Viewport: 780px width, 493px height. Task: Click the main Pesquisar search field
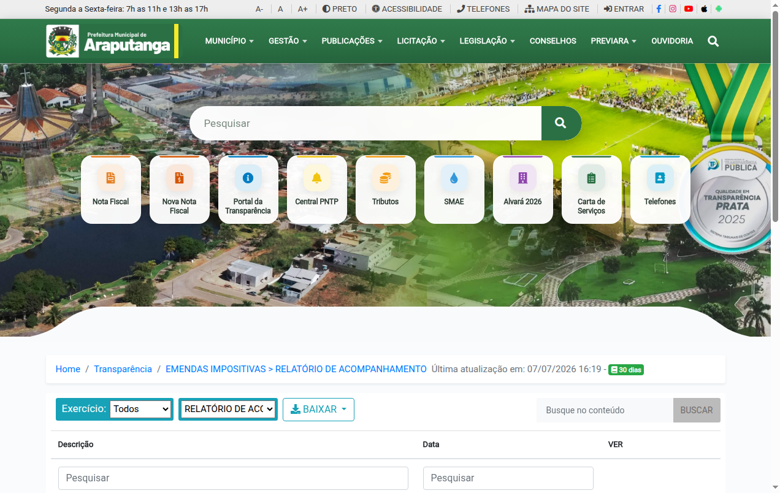[365, 123]
